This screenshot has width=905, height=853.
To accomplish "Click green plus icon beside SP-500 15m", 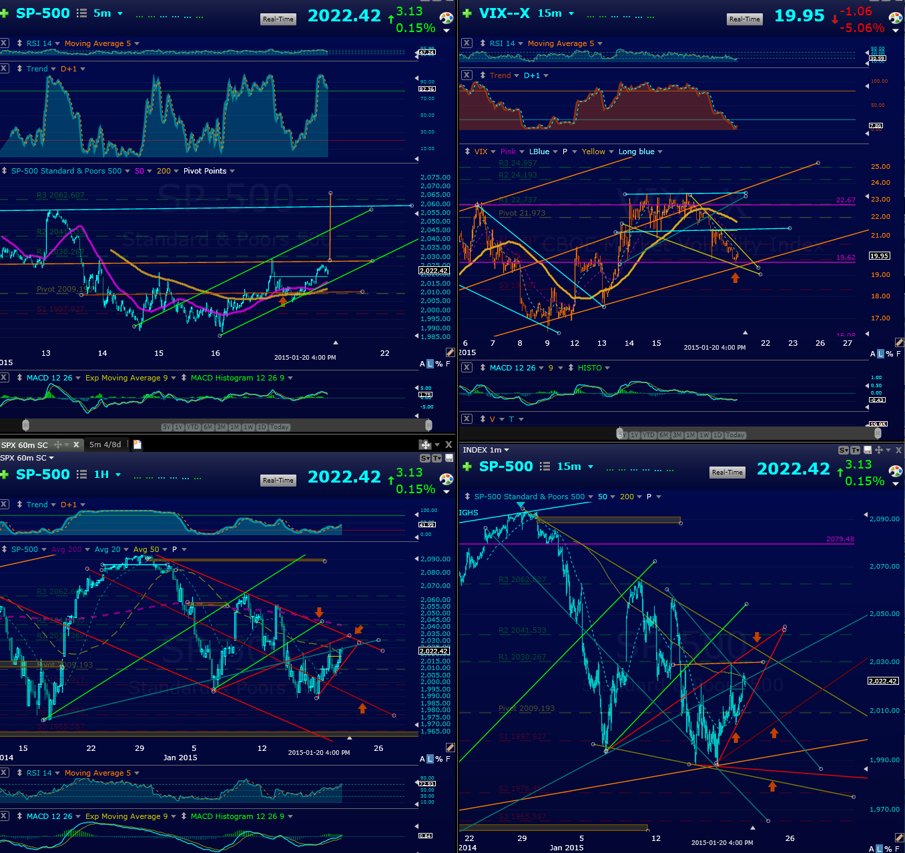I will coord(467,467).
